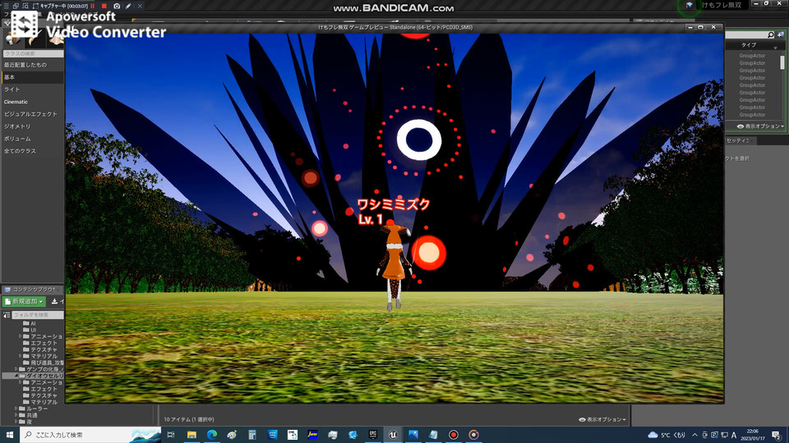Open File Explorer from taskbar
Screen dimensions: 789x443
(x=191, y=435)
